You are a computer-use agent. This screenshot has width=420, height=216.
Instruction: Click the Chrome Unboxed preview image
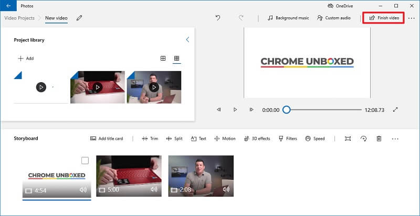pos(307,62)
